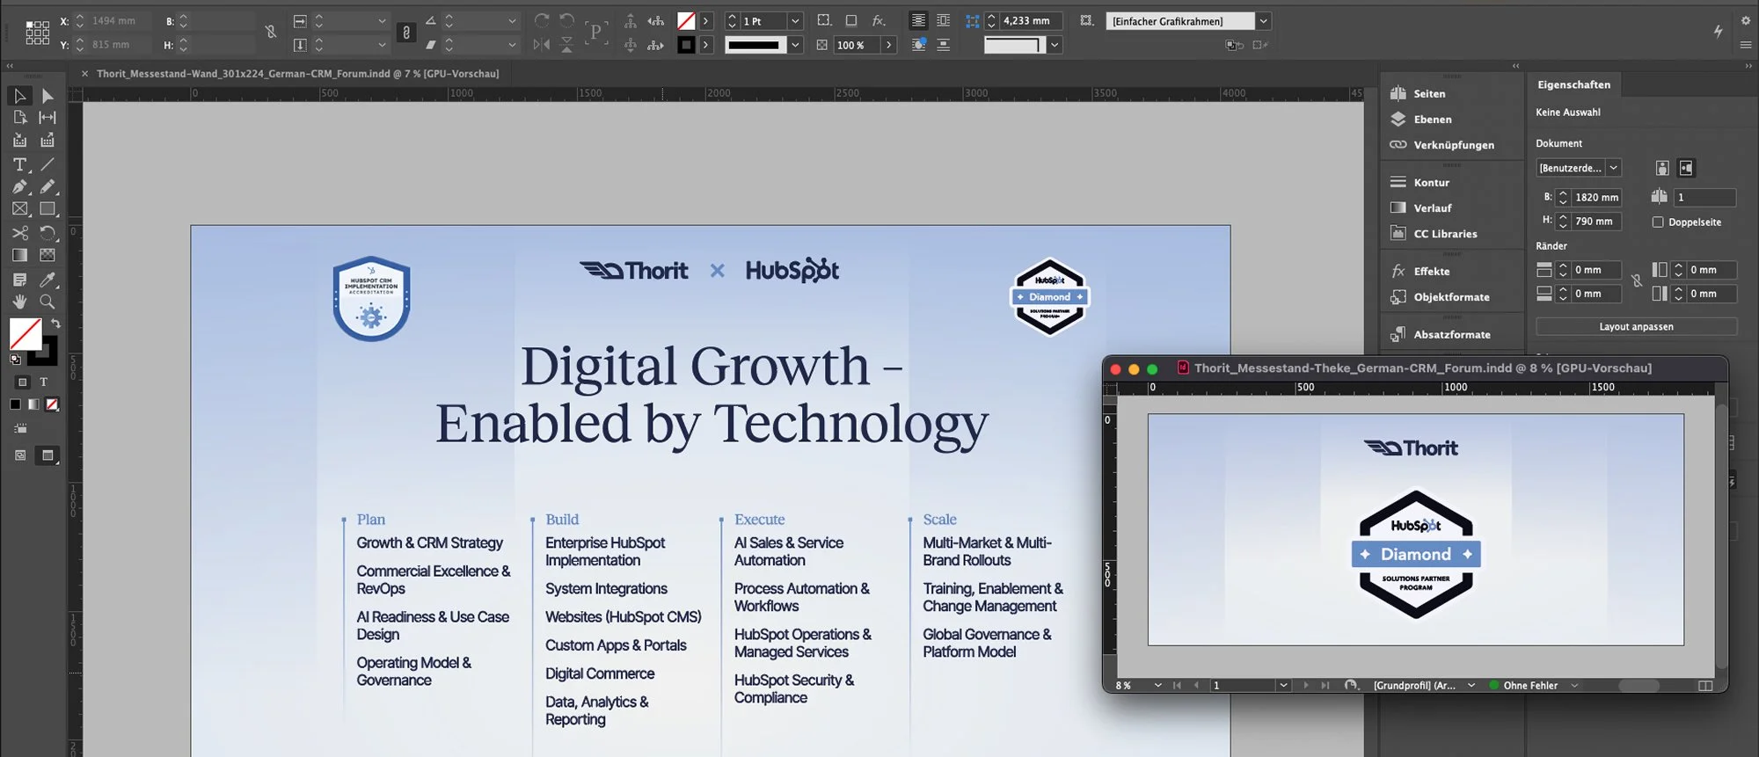Toggle the Doppelseite checkbox

click(1658, 222)
